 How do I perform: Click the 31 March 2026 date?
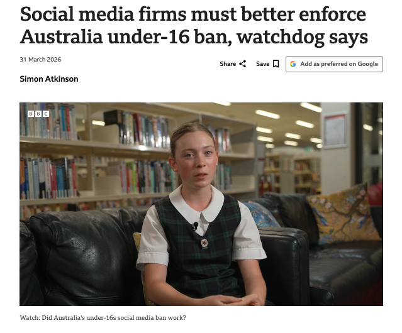point(40,60)
